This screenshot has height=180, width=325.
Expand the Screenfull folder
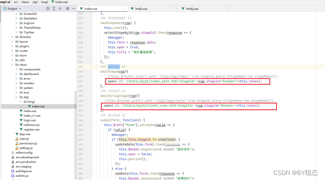coord(16,14)
